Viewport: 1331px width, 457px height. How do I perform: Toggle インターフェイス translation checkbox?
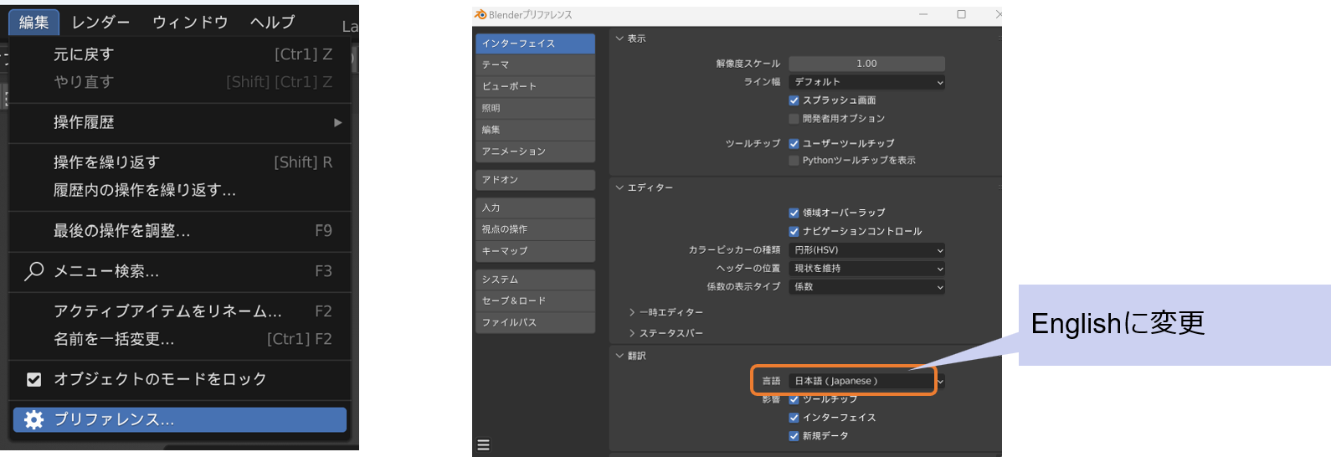click(794, 418)
